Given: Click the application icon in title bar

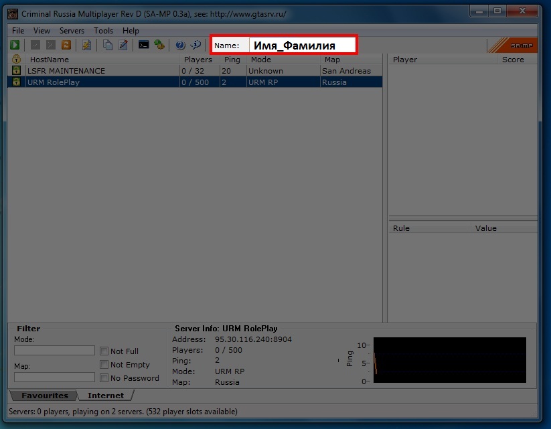Looking at the screenshot, I should click(13, 14).
